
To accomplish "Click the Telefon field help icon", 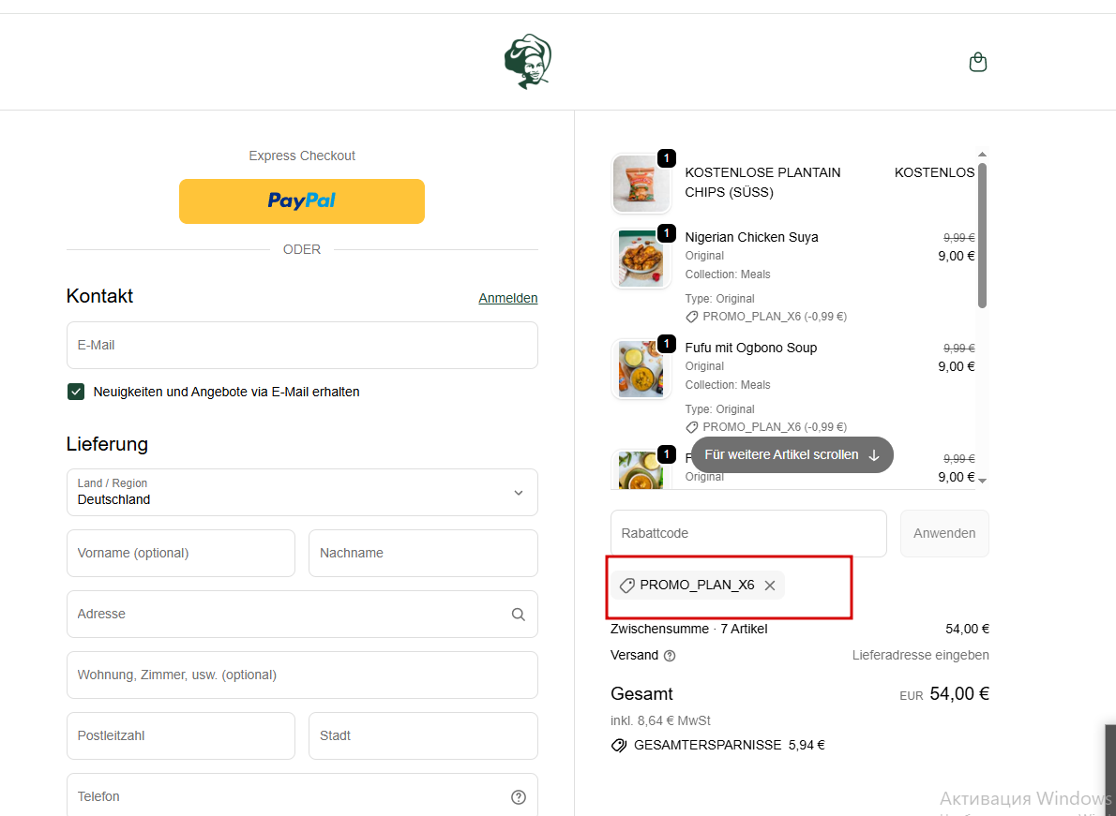I will (x=518, y=797).
